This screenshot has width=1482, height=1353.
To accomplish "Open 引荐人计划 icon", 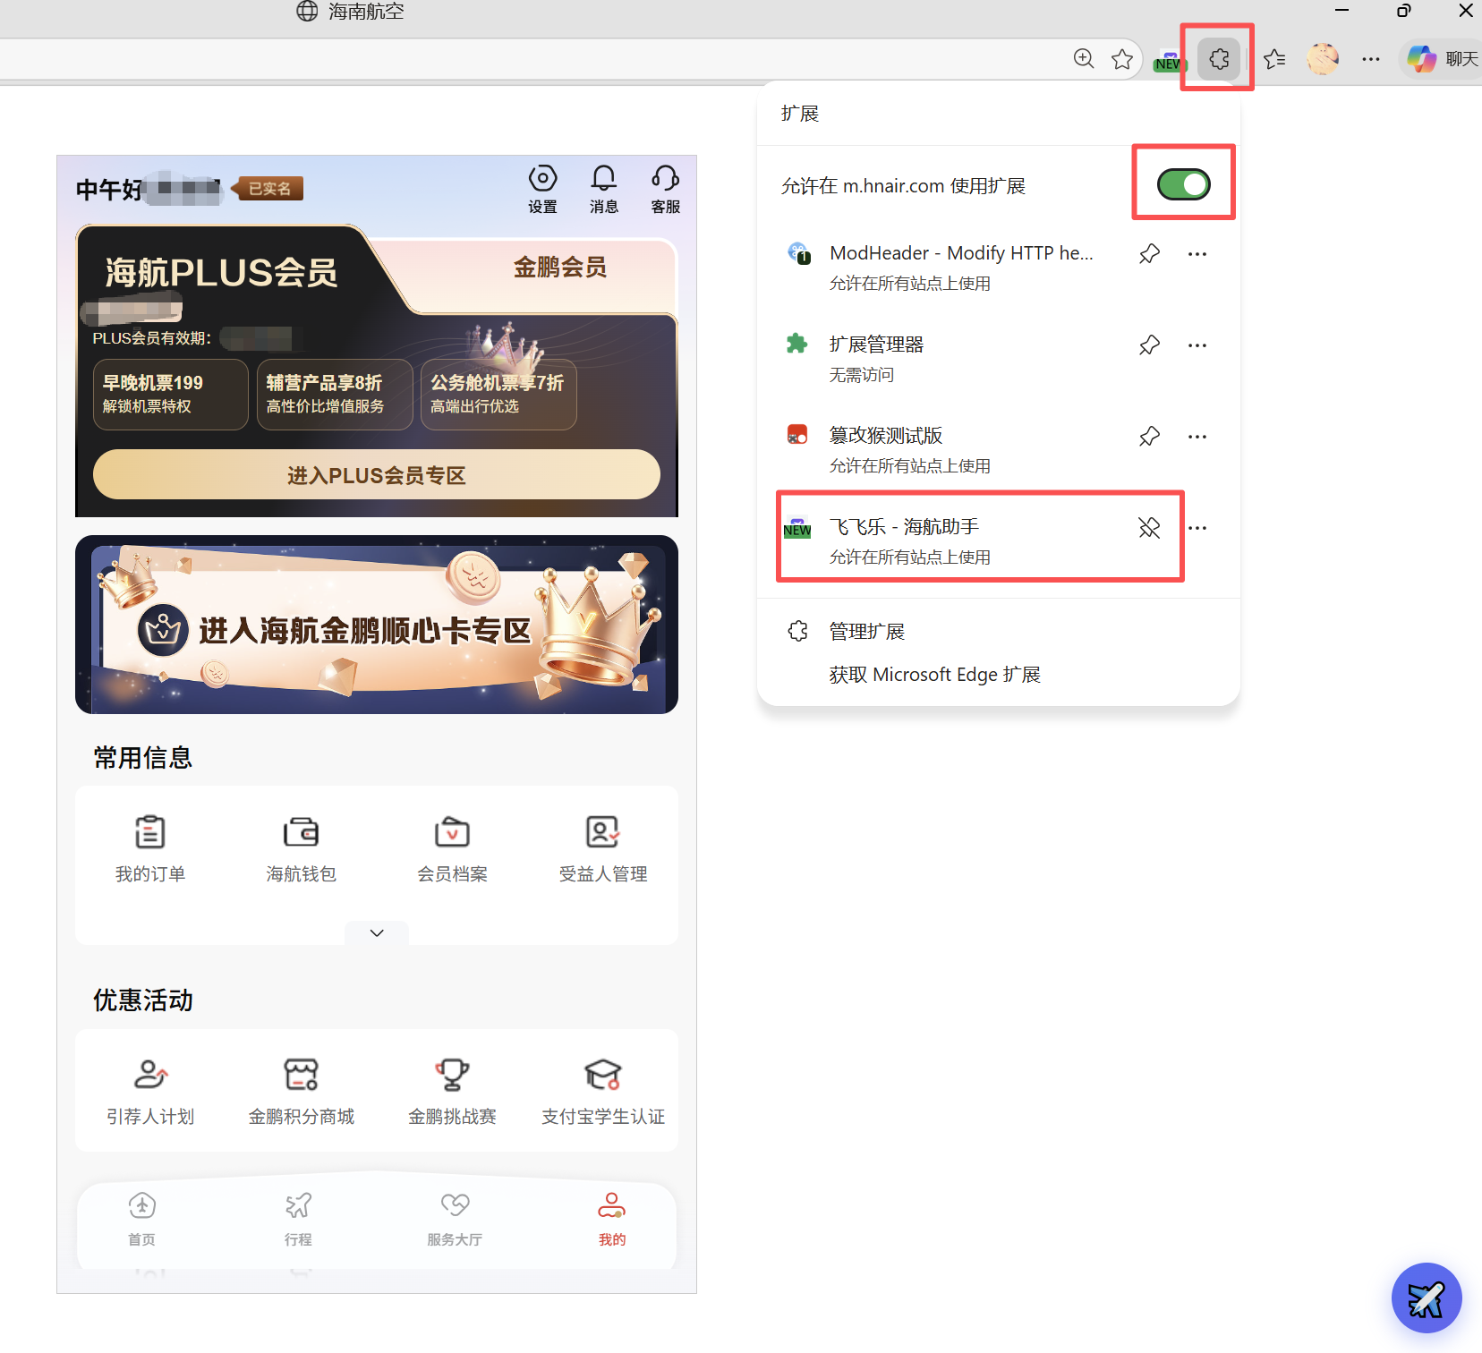I will [x=150, y=1092].
